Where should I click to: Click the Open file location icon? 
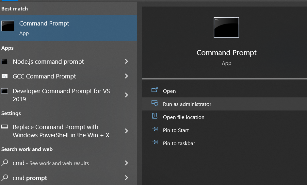[x=155, y=116]
